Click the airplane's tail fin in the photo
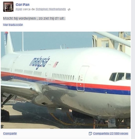The image size is (135, 139). (9, 43)
